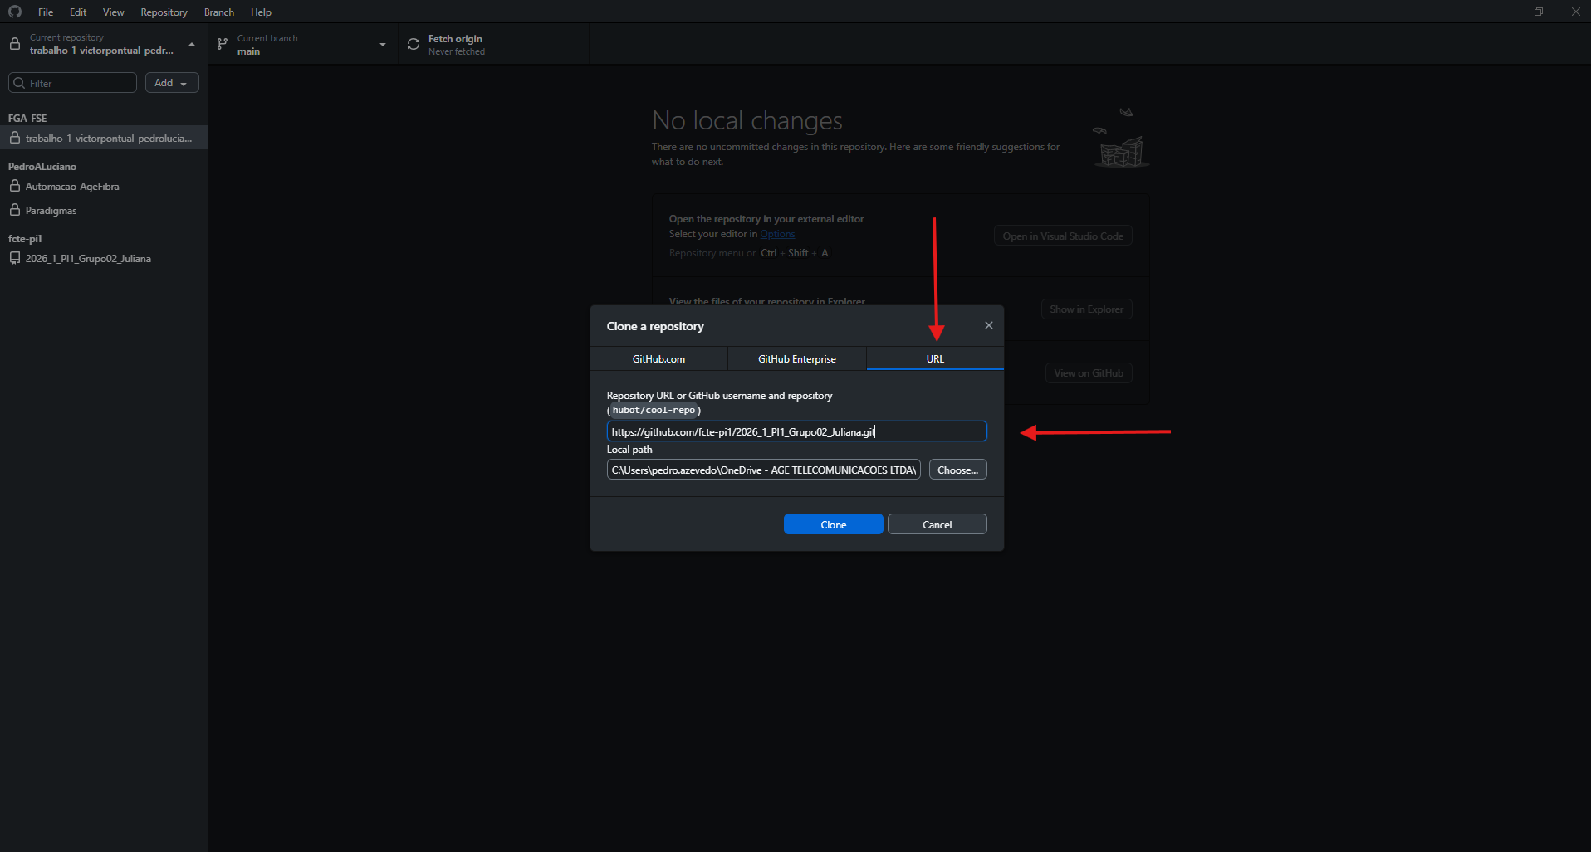Viewport: 1591px width, 852px height.
Task: Click the lock icon beside Current repository
Action: click(x=14, y=44)
